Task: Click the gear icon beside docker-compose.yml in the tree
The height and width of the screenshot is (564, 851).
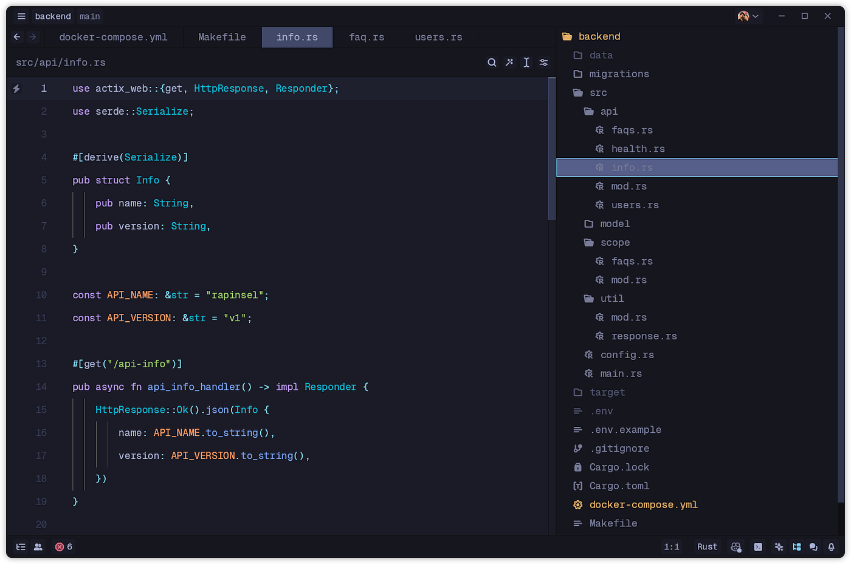Action: pyautogui.click(x=578, y=505)
